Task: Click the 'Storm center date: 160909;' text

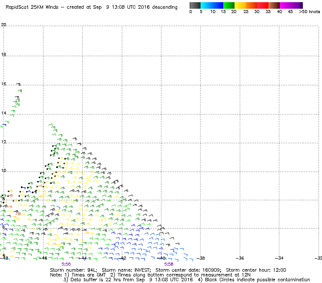Action: pyautogui.click(x=188, y=270)
